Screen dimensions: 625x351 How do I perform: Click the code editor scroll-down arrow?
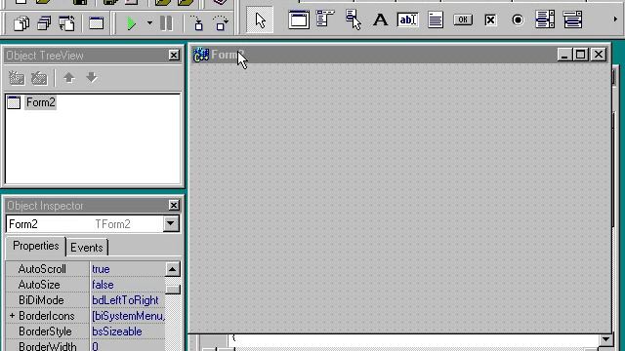click(x=605, y=339)
